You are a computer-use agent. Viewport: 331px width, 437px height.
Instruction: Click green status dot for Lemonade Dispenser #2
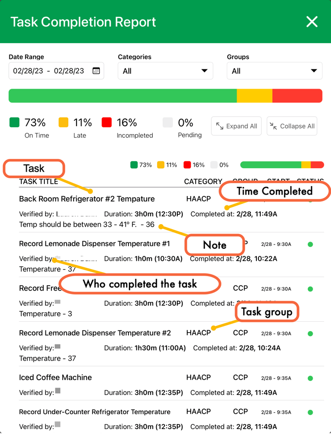point(310,334)
